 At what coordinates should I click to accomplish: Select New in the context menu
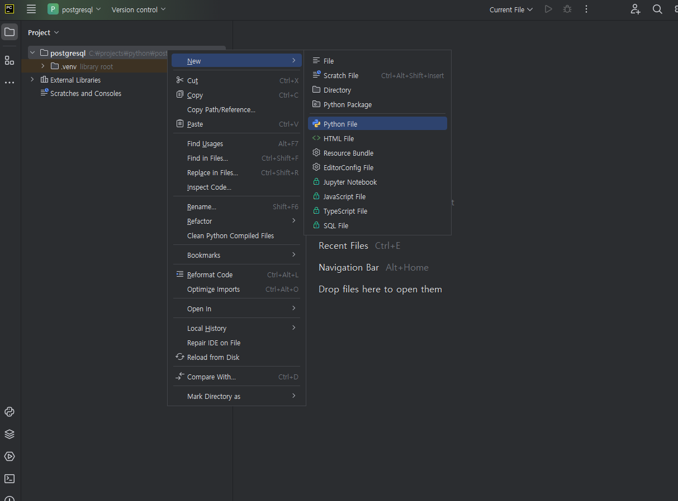pyautogui.click(x=236, y=61)
